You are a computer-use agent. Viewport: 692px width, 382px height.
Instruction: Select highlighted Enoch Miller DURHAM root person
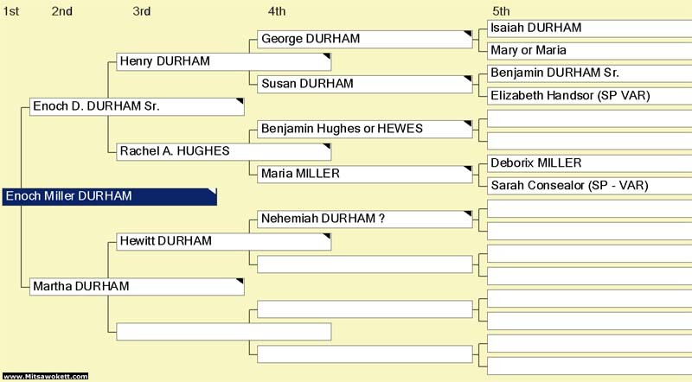tap(110, 197)
